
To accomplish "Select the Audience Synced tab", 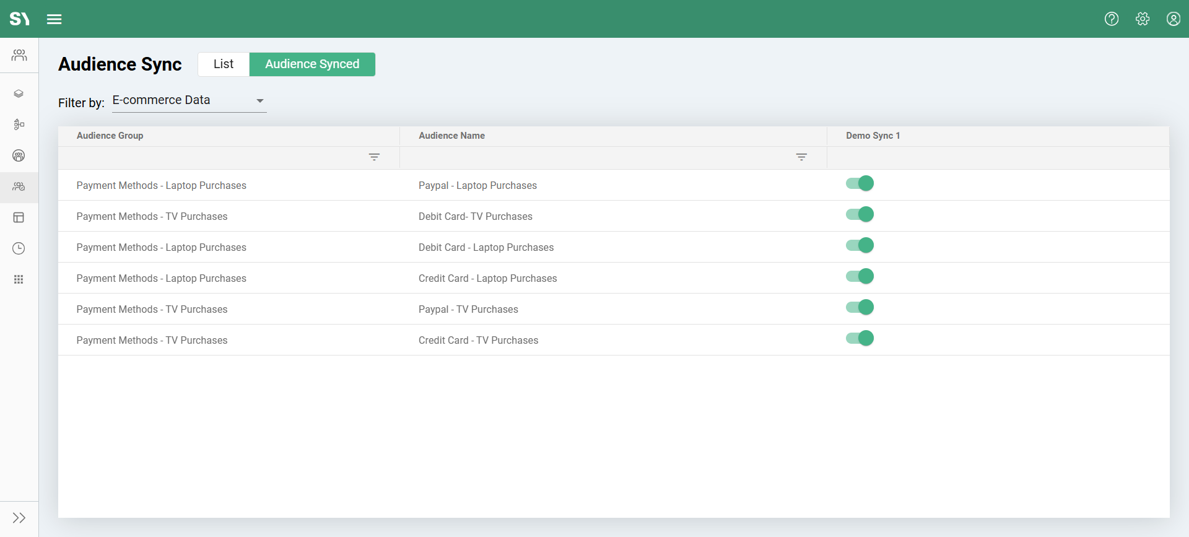I will 312,64.
